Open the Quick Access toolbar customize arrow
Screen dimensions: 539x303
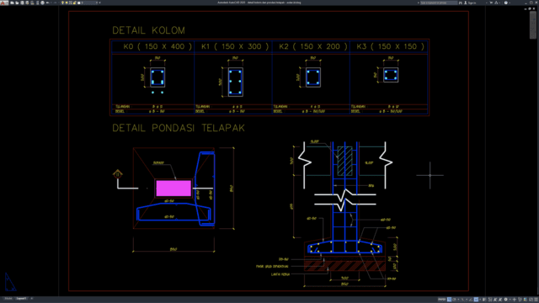pyautogui.click(x=99, y=3)
